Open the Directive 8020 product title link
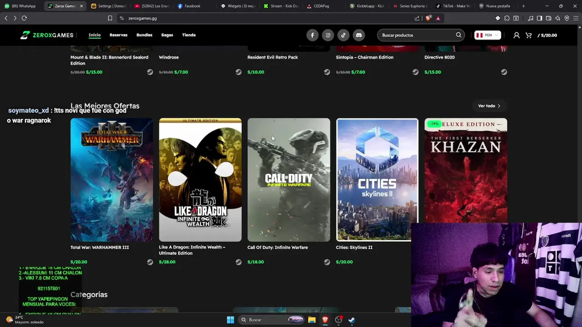 [439, 57]
